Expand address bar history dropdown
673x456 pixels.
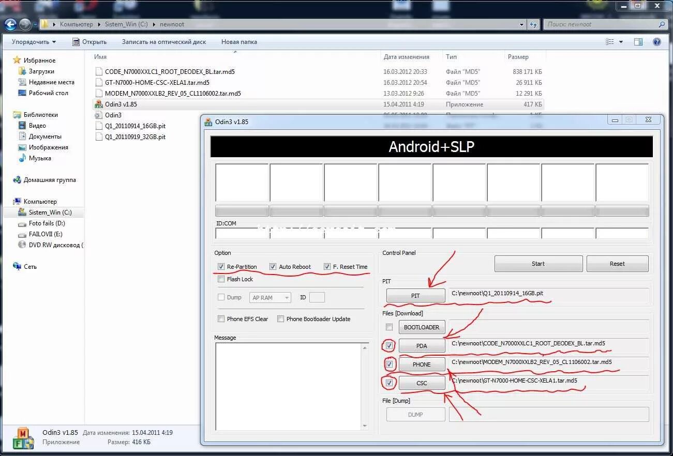pos(522,24)
